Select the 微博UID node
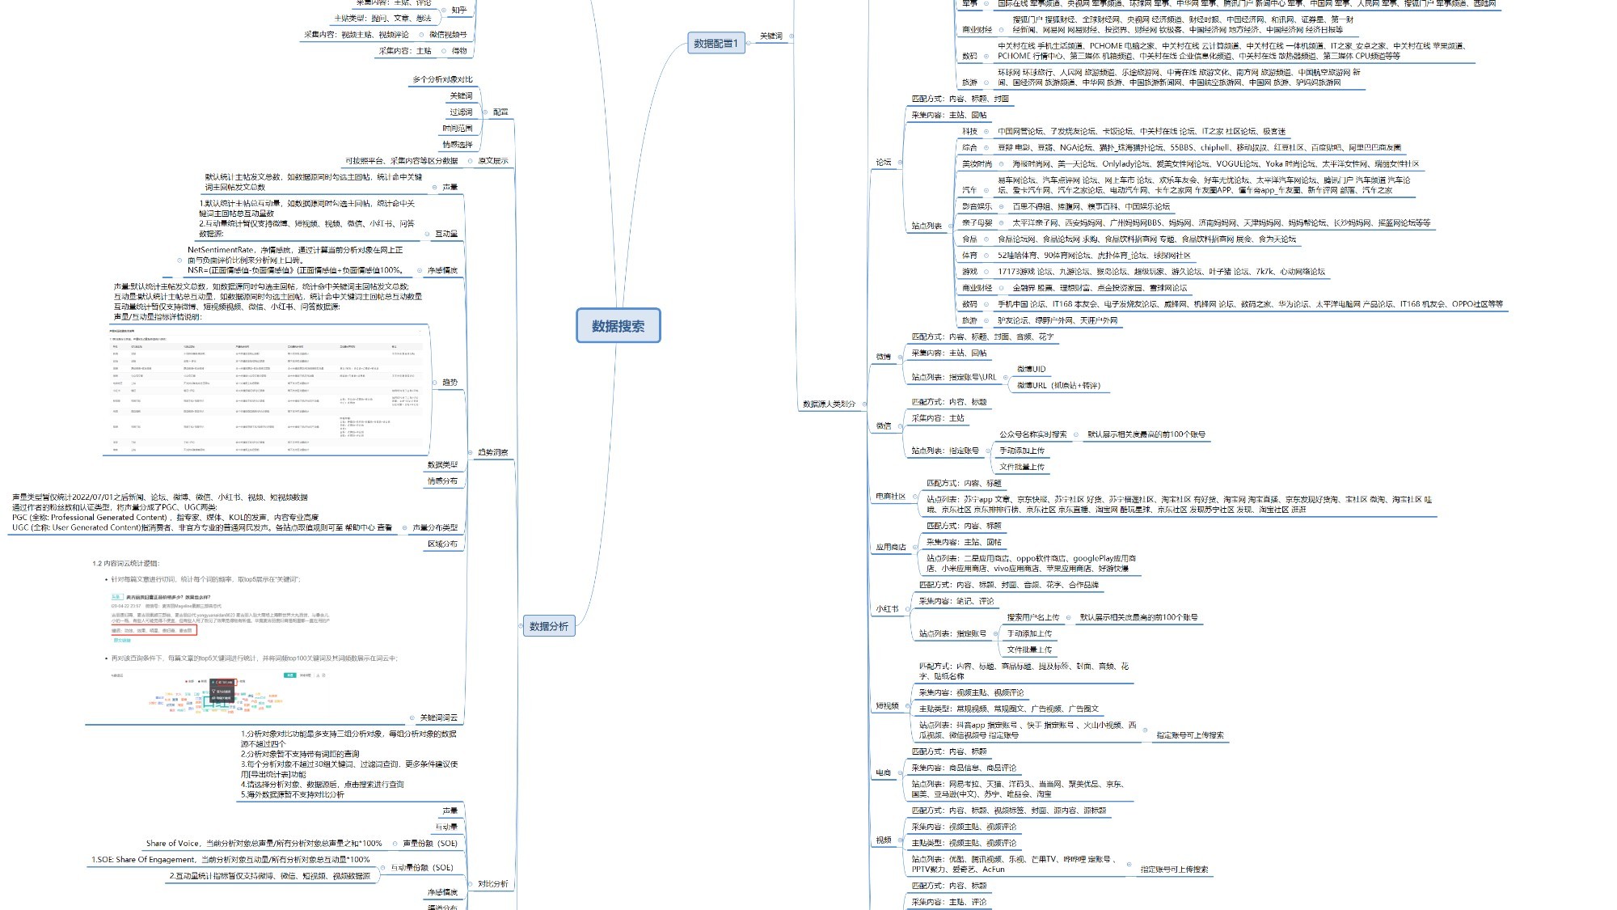Image resolution: width=1617 pixels, height=910 pixels. click(x=1031, y=369)
